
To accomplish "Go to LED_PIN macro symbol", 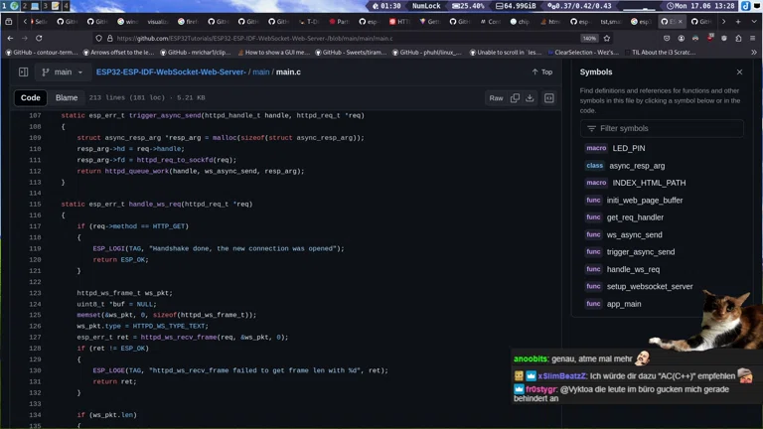I will point(628,149).
